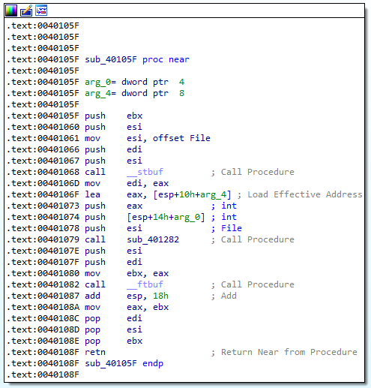This screenshot has width=371, height=388.
Task: Click the node color picker icon
Action: 11,11
